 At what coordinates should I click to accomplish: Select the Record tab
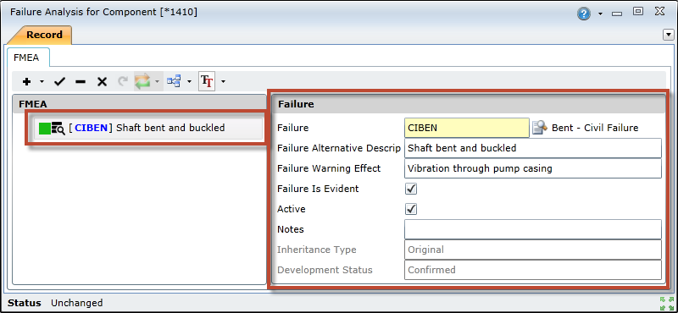click(x=45, y=35)
